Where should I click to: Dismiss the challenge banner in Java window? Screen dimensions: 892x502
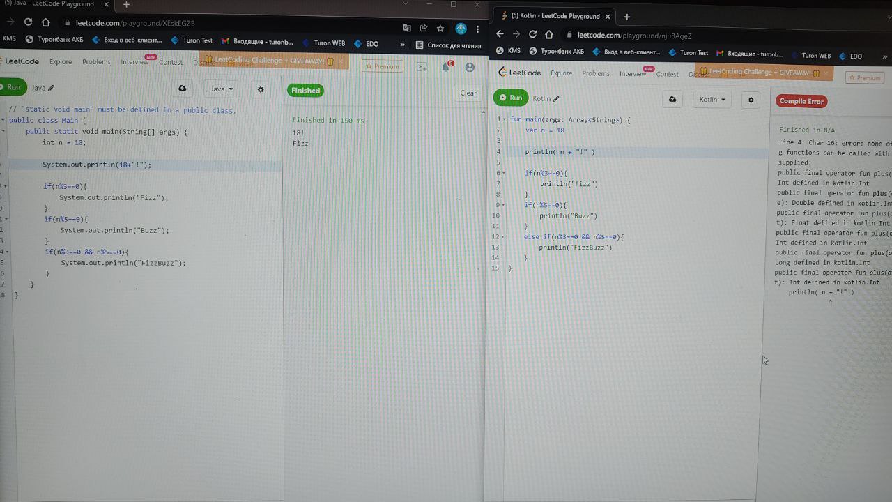341,61
